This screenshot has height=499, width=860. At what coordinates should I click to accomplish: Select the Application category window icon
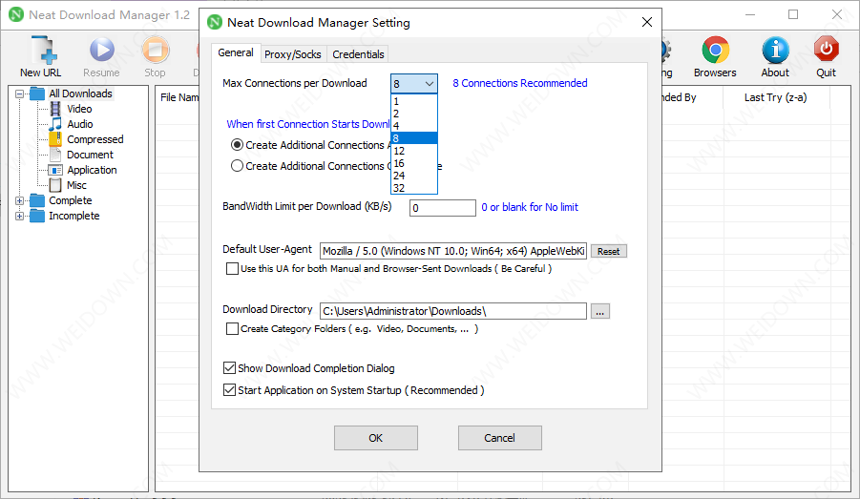click(55, 170)
